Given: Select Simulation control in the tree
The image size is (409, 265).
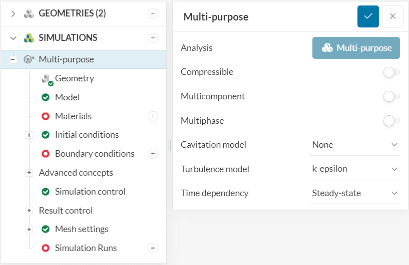Looking at the screenshot, I should tap(90, 192).
